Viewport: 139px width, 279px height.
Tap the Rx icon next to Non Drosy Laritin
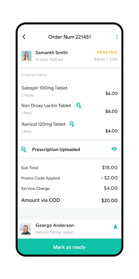[x=79, y=105]
